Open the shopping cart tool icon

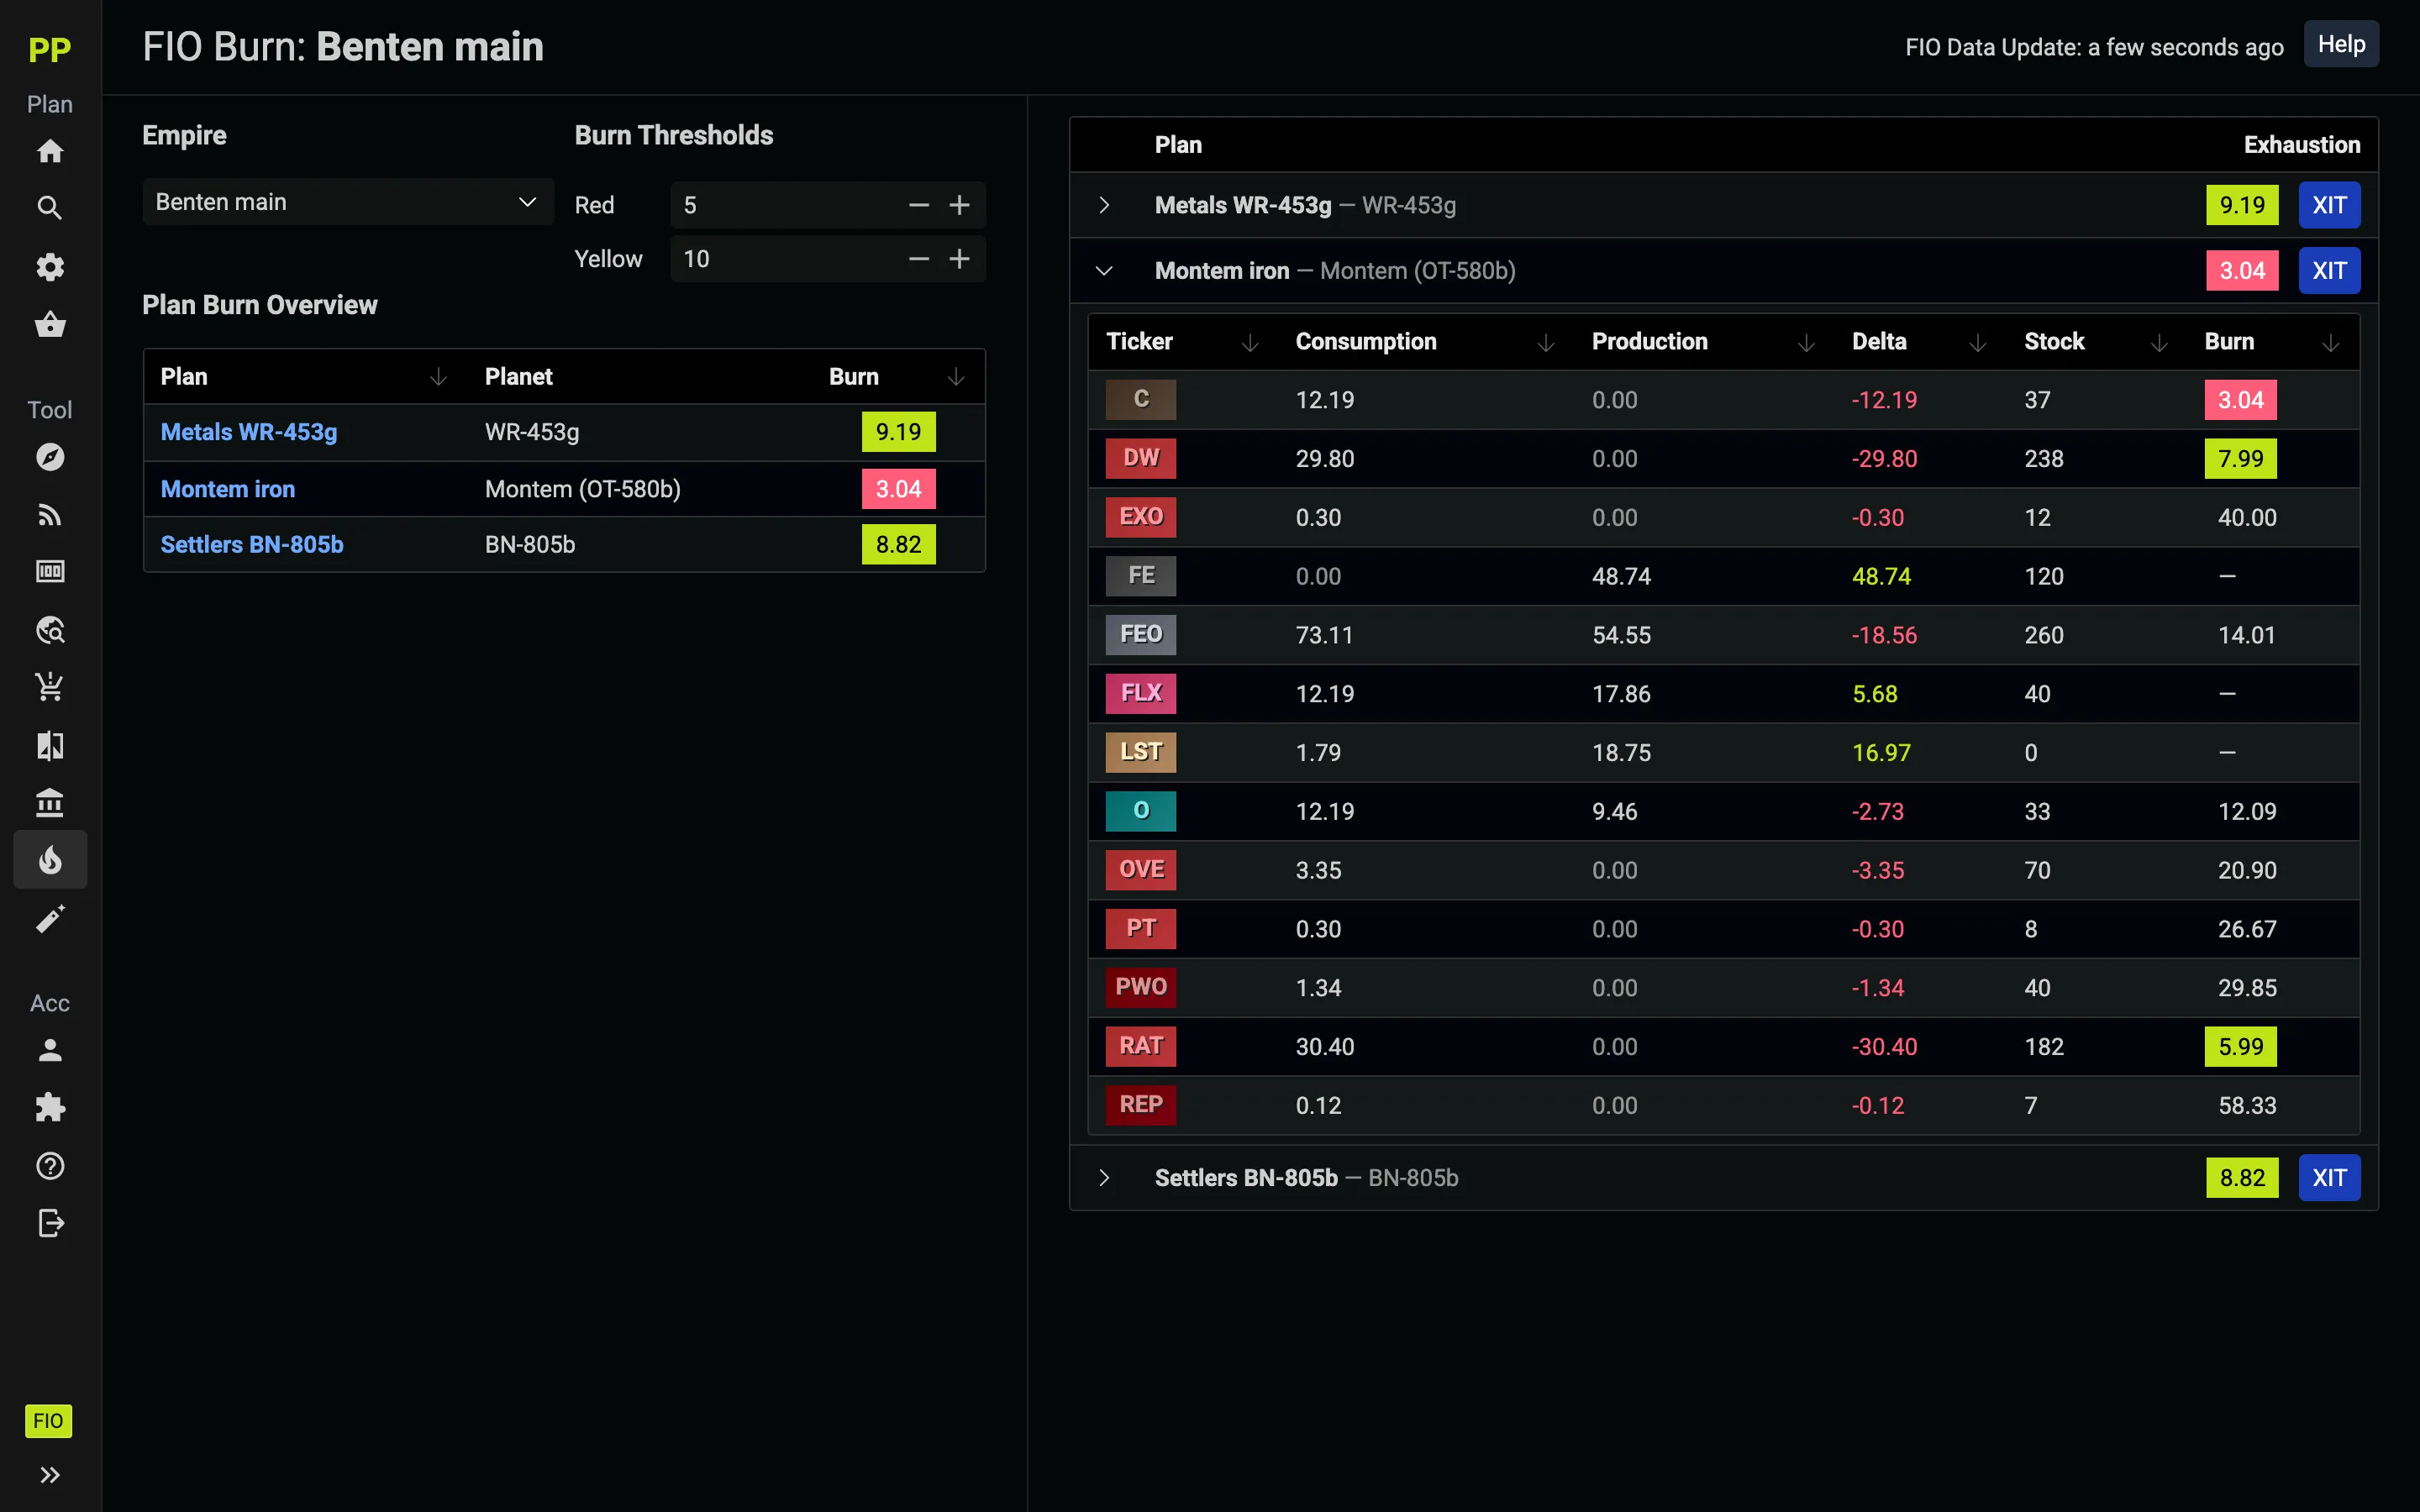[x=50, y=687]
